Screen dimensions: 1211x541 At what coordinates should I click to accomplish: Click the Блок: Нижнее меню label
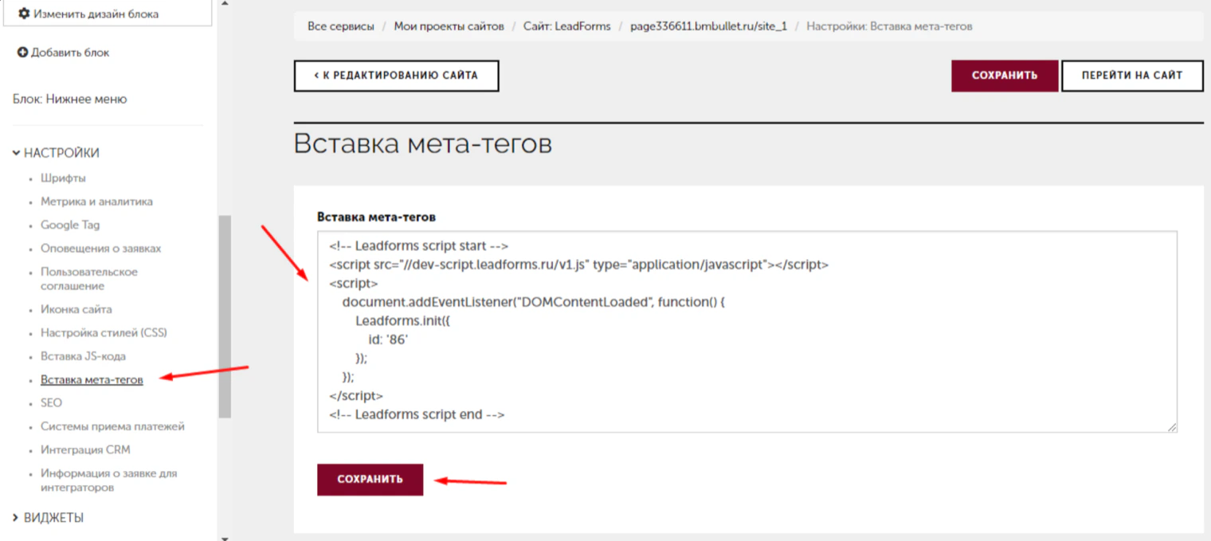[69, 100]
